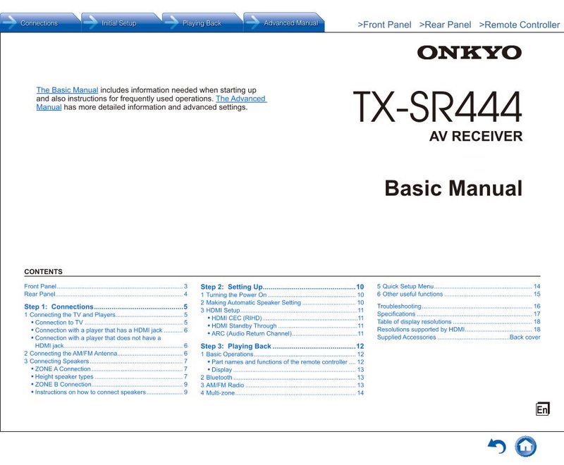
Task: Open ZONE B Connection entry
Action: (x=109, y=384)
